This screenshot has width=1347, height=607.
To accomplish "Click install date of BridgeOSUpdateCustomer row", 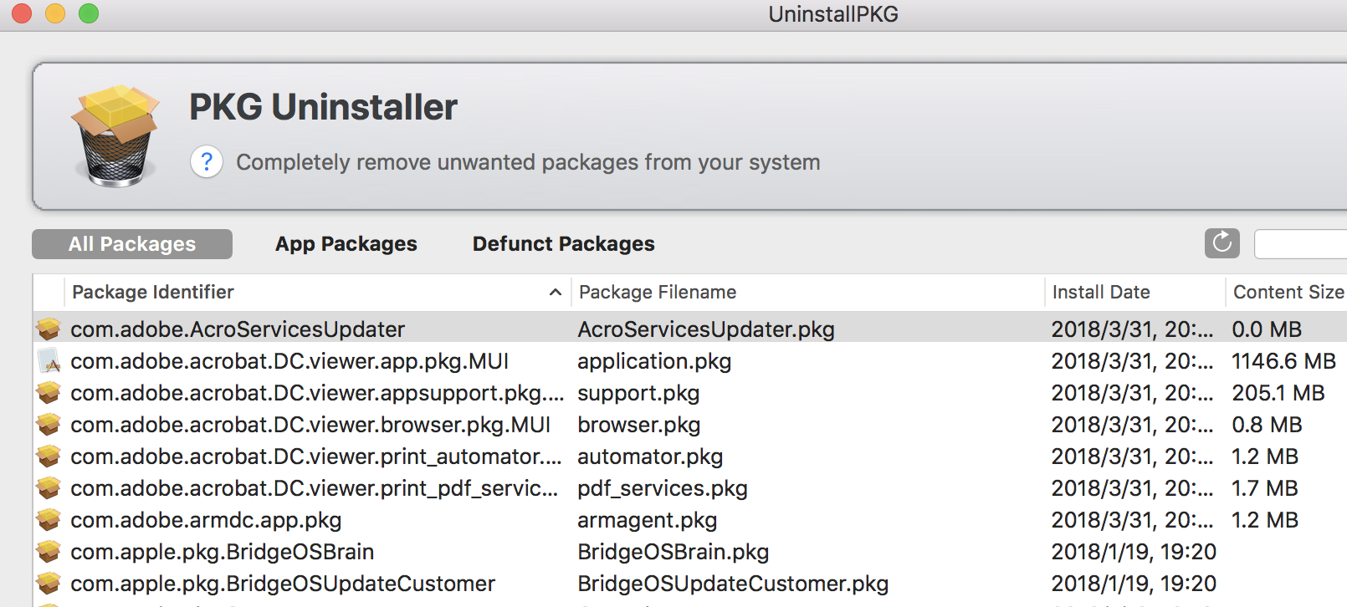I will click(x=1134, y=584).
